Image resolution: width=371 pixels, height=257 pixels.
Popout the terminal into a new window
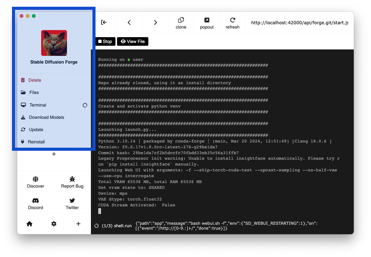pos(207,22)
